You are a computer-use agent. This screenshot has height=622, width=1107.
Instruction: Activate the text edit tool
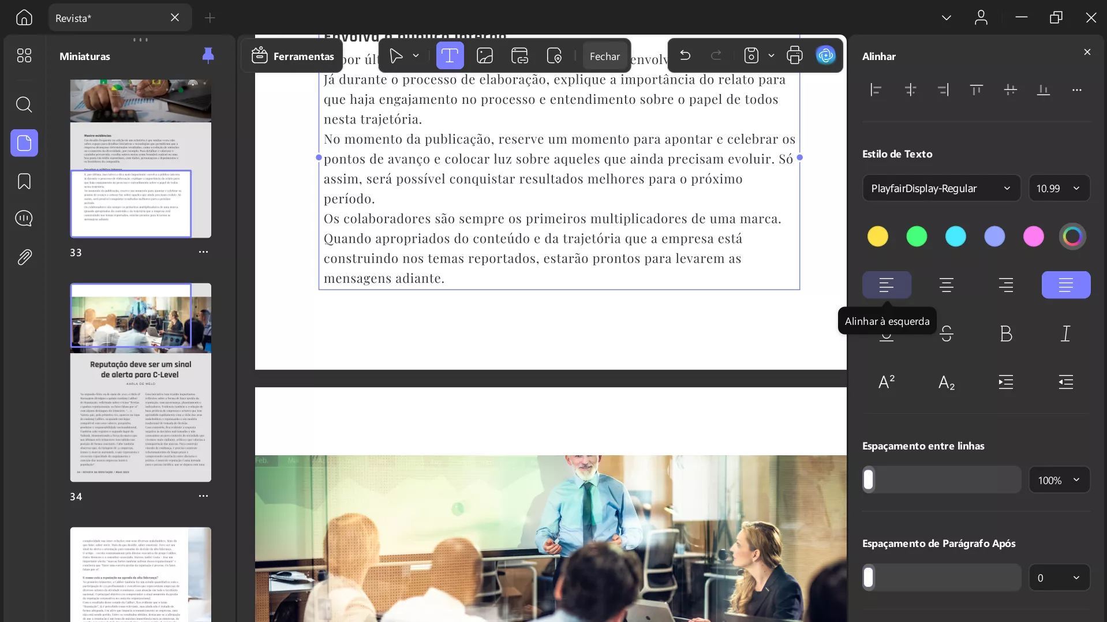450,56
